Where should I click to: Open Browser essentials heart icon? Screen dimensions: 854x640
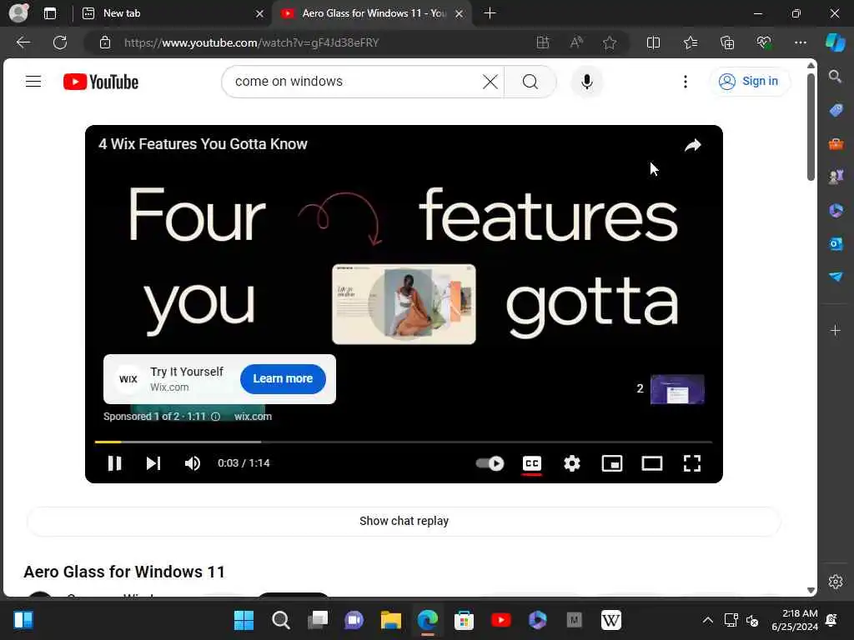(x=764, y=42)
